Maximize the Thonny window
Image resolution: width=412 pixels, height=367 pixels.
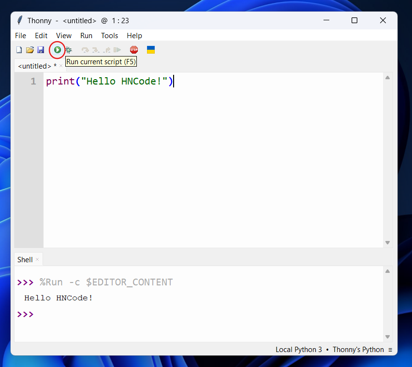[x=354, y=20]
